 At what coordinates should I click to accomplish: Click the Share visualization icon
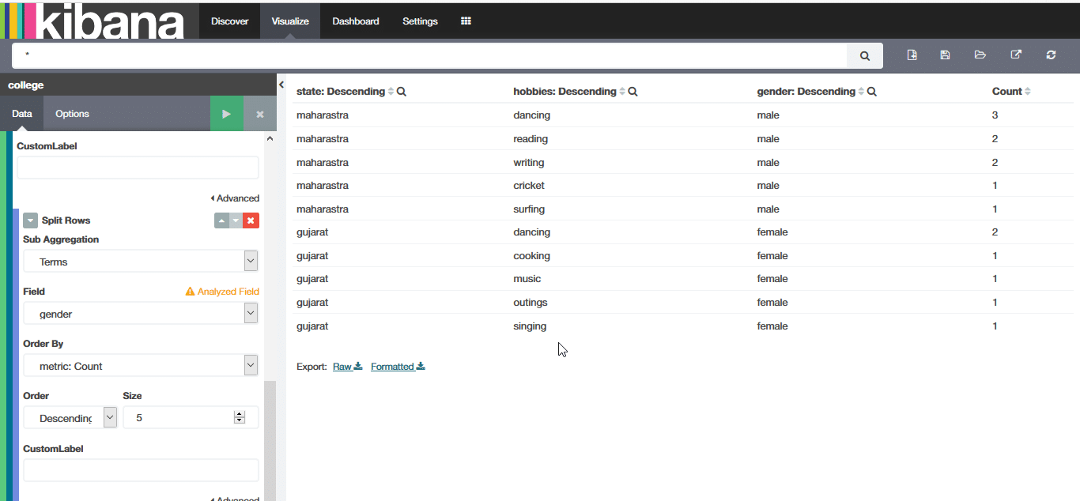point(1016,55)
